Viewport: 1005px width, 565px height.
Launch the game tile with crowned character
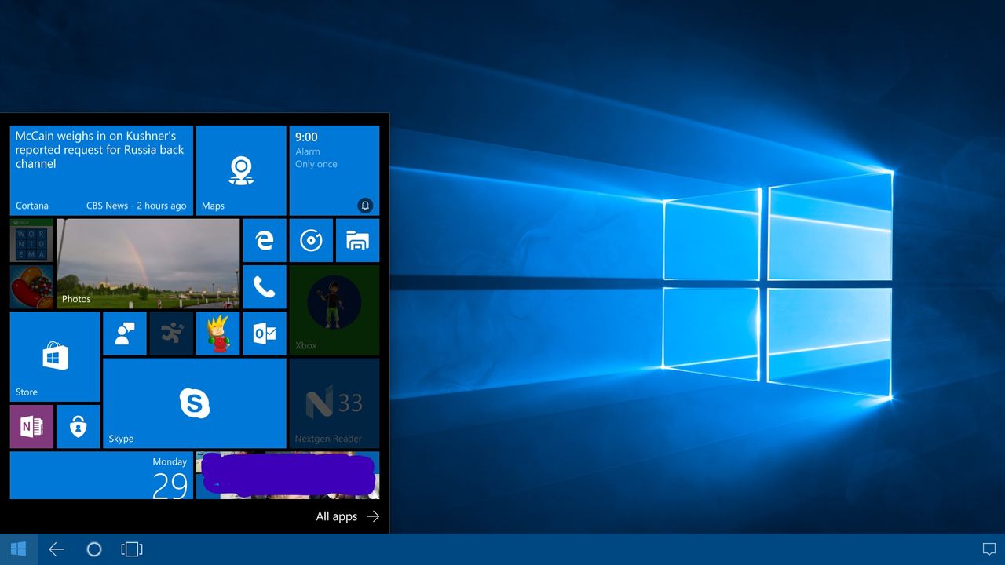tap(218, 334)
